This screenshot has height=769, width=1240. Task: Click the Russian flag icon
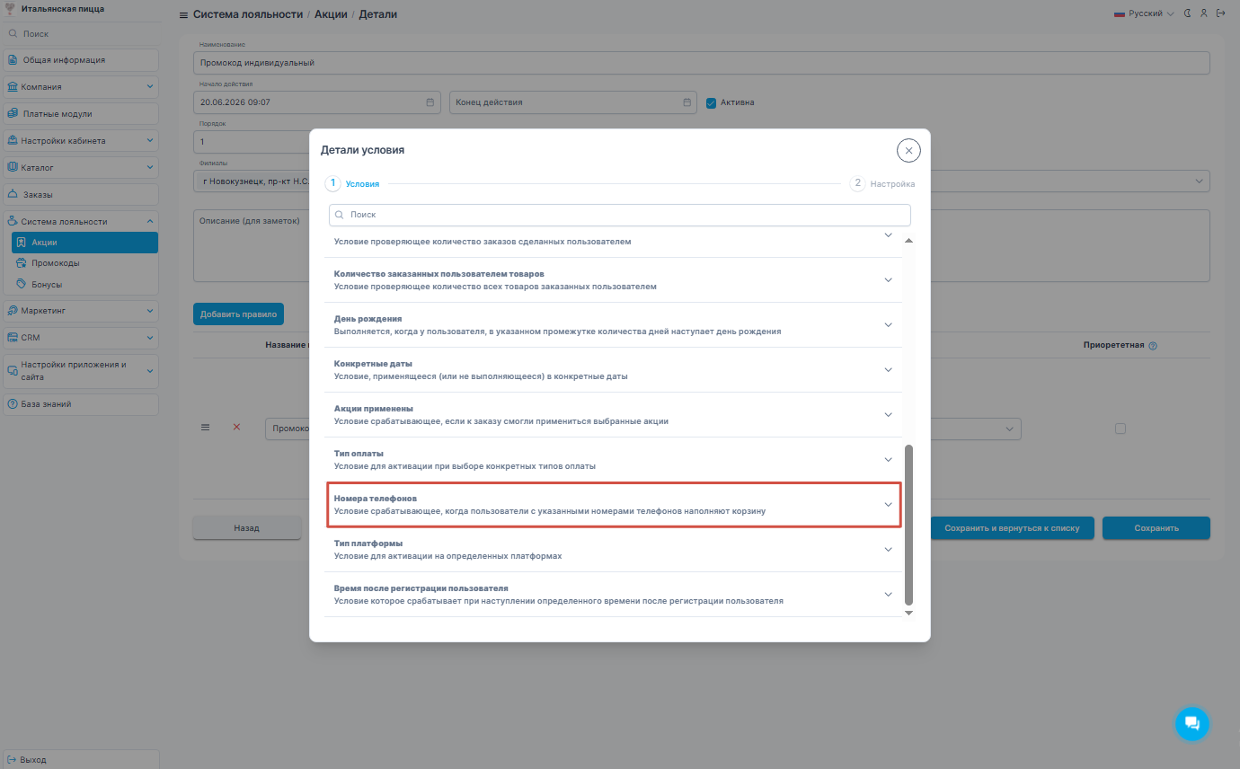click(x=1120, y=13)
